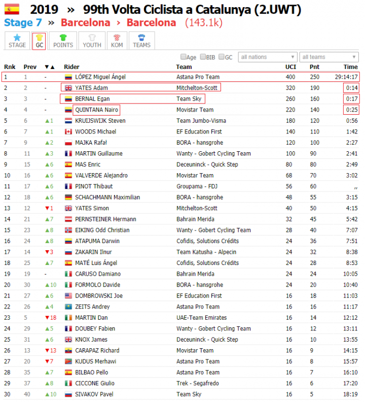Open rider FORMOLO Davide profile

(x=98, y=285)
